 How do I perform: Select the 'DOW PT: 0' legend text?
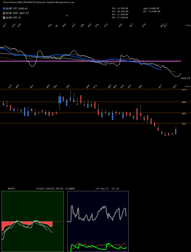[13, 18]
